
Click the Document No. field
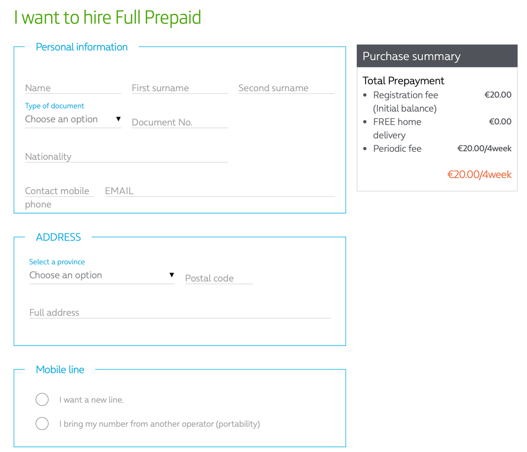179,122
